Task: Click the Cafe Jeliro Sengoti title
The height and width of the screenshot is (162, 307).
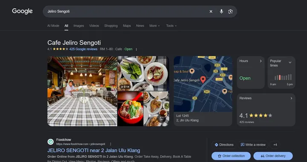Action: click(x=74, y=43)
